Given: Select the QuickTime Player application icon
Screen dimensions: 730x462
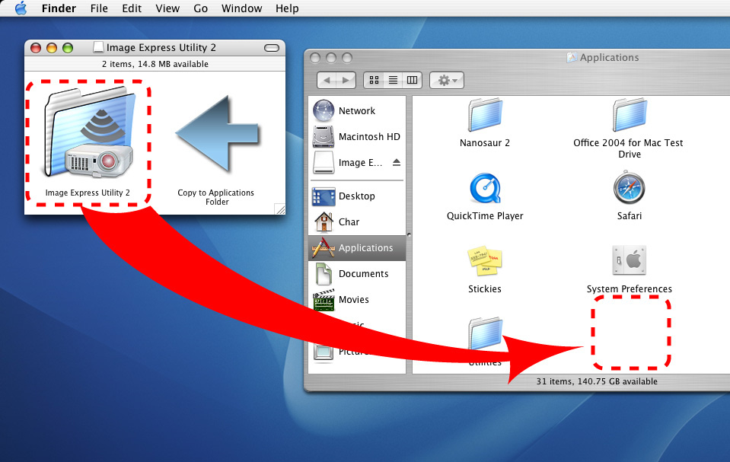Looking at the screenshot, I should click(x=485, y=189).
